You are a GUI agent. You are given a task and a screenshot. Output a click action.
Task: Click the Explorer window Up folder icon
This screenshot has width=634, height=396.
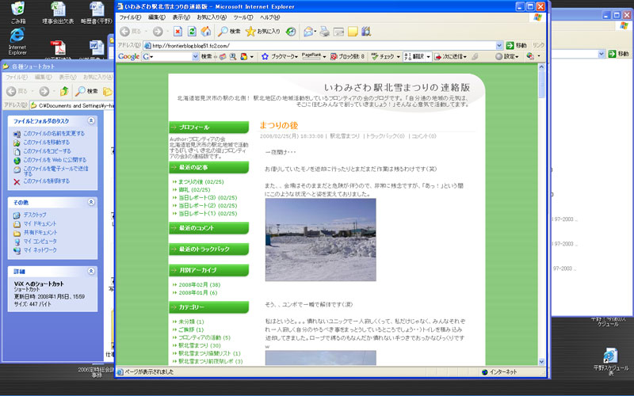coord(64,91)
